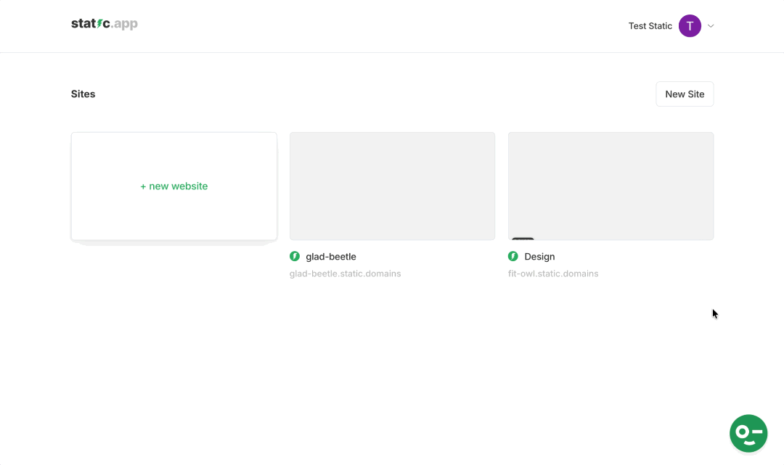Open the green support chat widget

point(748,433)
